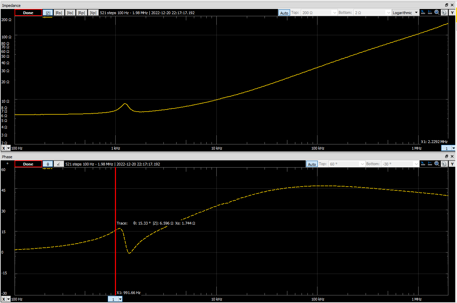Click the zoom magnifier icon in Impedance panel
The image size is (457, 303).
(437, 12)
